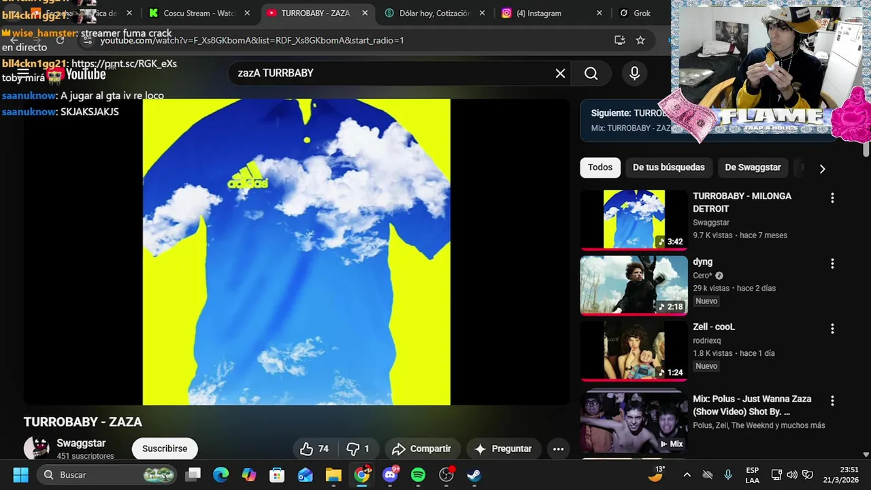Screen dimensions: 871x490
Task: Open Outlook from the taskbar
Action: pyautogui.click(x=305, y=474)
